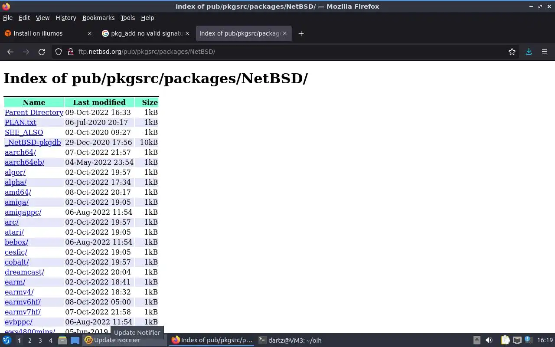
Task: Click the Name column header
Action: [x=34, y=102]
